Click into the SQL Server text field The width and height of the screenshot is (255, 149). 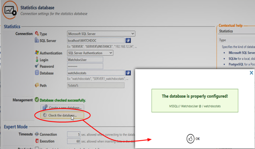click(x=95, y=41)
